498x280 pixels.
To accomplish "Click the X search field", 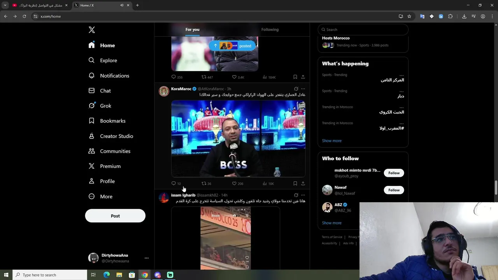I will [363, 30].
